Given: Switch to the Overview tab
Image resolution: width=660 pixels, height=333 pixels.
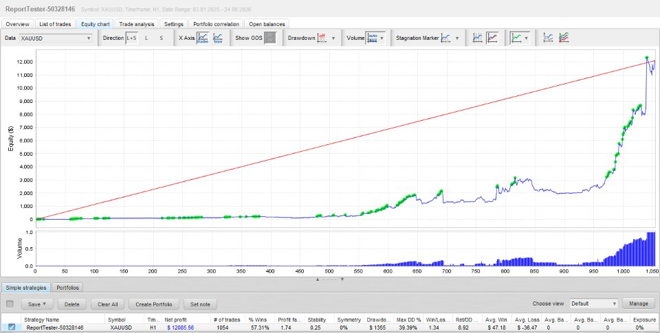Looking at the screenshot, I should point(18,24).
